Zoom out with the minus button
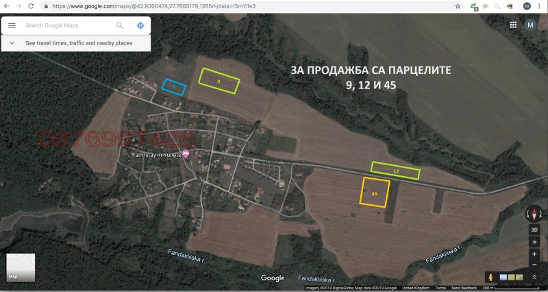The height and width of the screenshot is (292, 548). pos(534,265)
